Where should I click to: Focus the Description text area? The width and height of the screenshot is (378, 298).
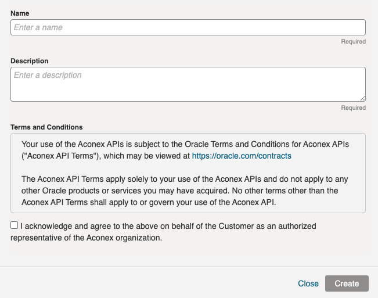click(x=188, y=84)
